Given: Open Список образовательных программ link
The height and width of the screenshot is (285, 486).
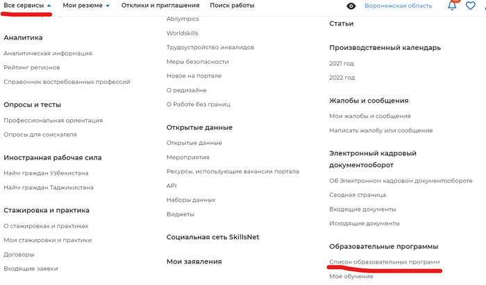Looking at the screenshot, I should click(x=385, y=262).
